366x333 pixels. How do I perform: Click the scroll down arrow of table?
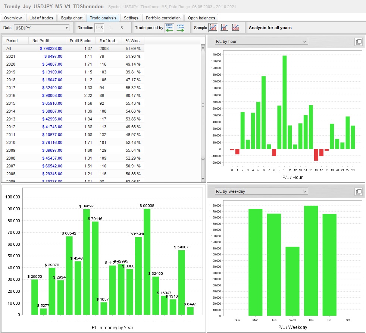coord(203,179)
